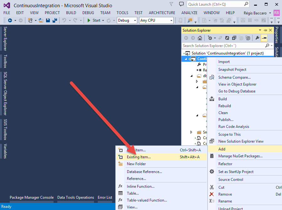Viewport: 282px width, 210px height.
Task: Click the gear icon beside Set as StartUp Project
Action: pyautogui.click(x=212, y=171)
